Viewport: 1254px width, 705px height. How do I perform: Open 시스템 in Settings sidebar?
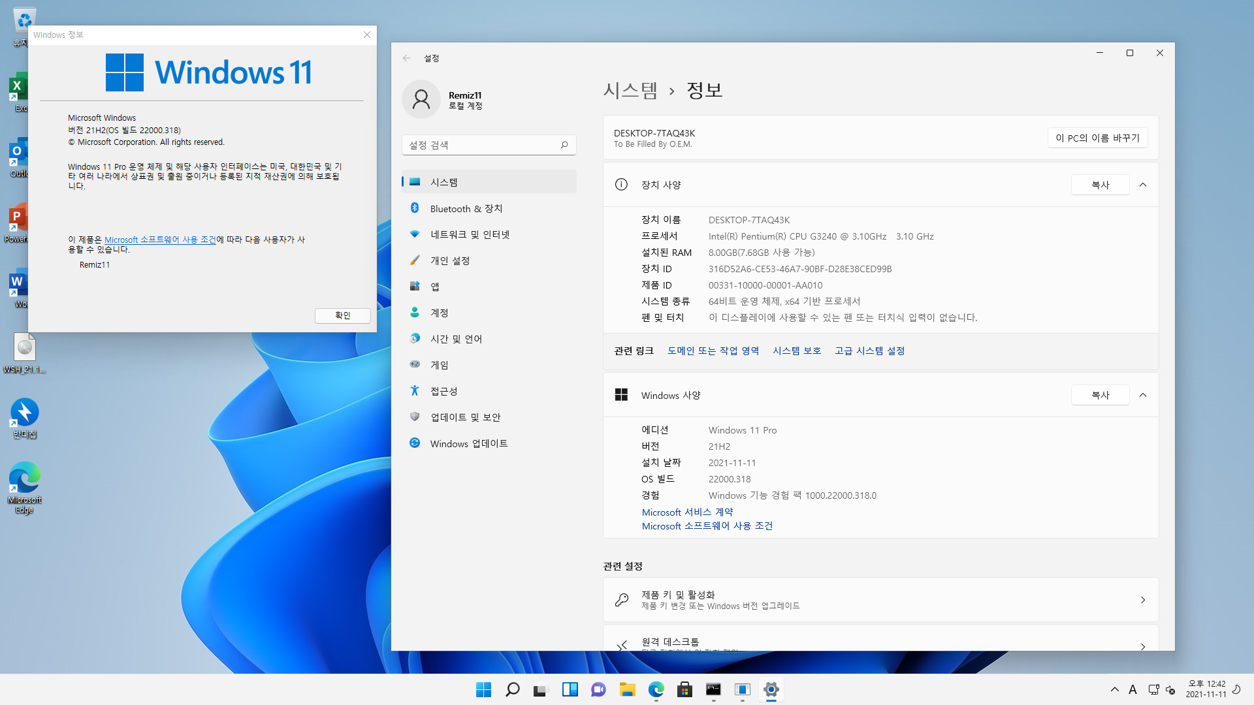pos(489,182)
